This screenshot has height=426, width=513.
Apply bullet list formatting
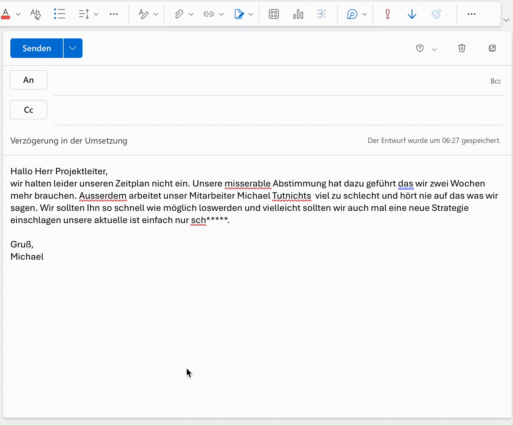point(60,14)
